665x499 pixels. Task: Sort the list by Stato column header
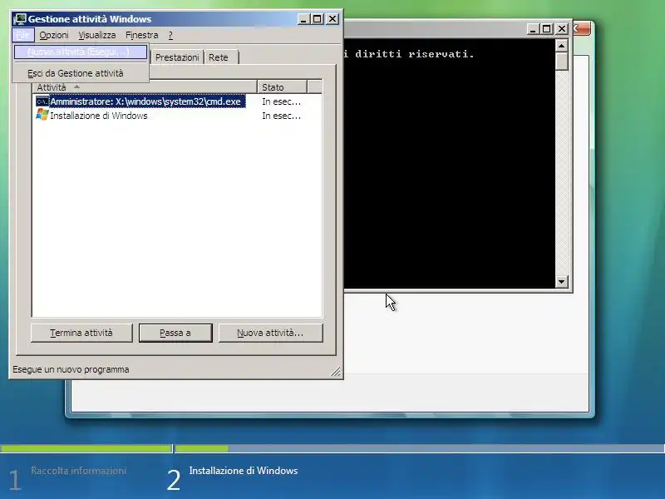click(x=282, y=87)
